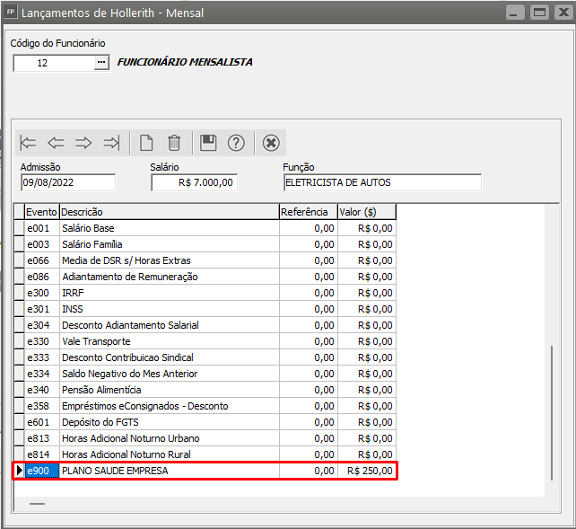Click the previous record arrow

[x=56, y=143]
